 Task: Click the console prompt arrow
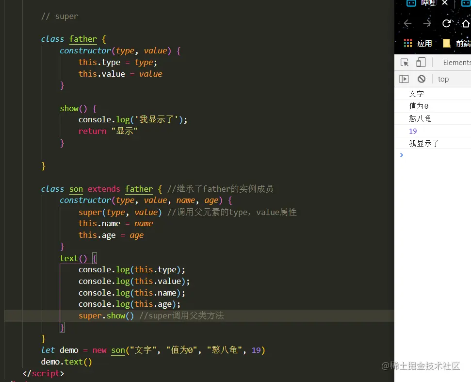[x=402, y=155]
